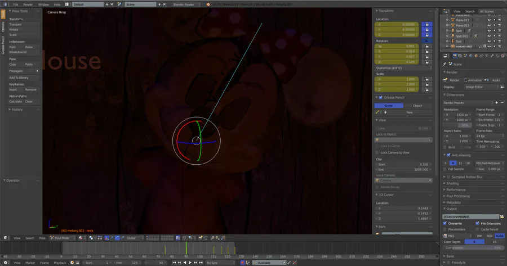Remove the render preset with minus
Image resolution: width=507 pixels, height=266 pixels.
point(502,103)
